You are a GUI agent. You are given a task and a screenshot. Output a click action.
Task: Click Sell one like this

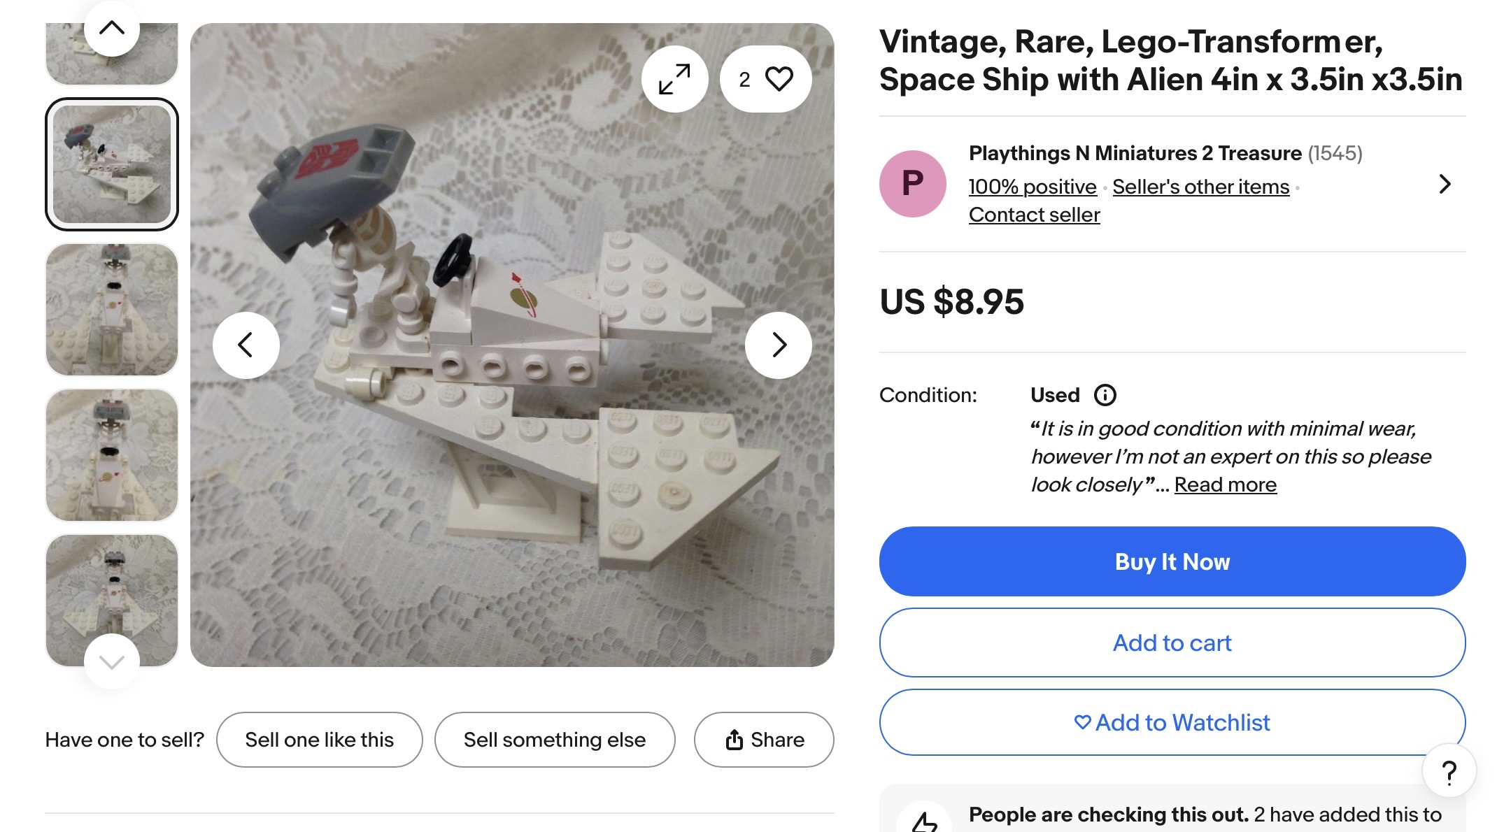[x=319, y=740]
